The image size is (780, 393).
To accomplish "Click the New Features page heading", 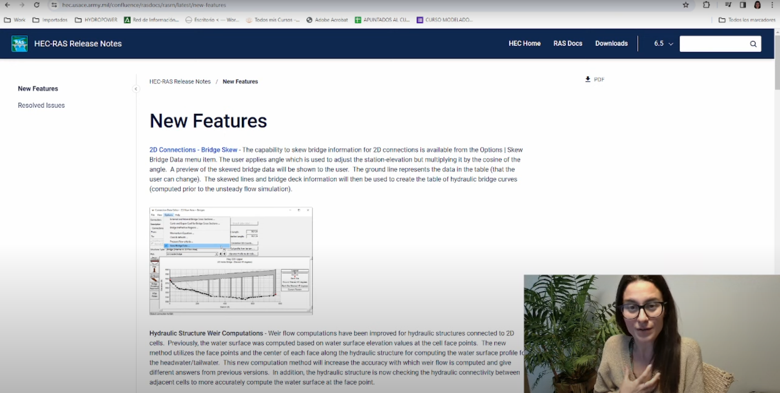I will click(x=208, y=121).
